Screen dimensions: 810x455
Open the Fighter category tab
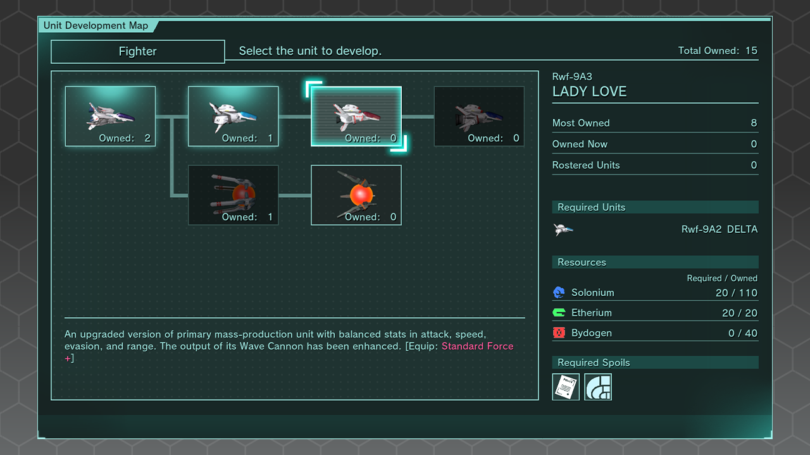coord(137,52)
